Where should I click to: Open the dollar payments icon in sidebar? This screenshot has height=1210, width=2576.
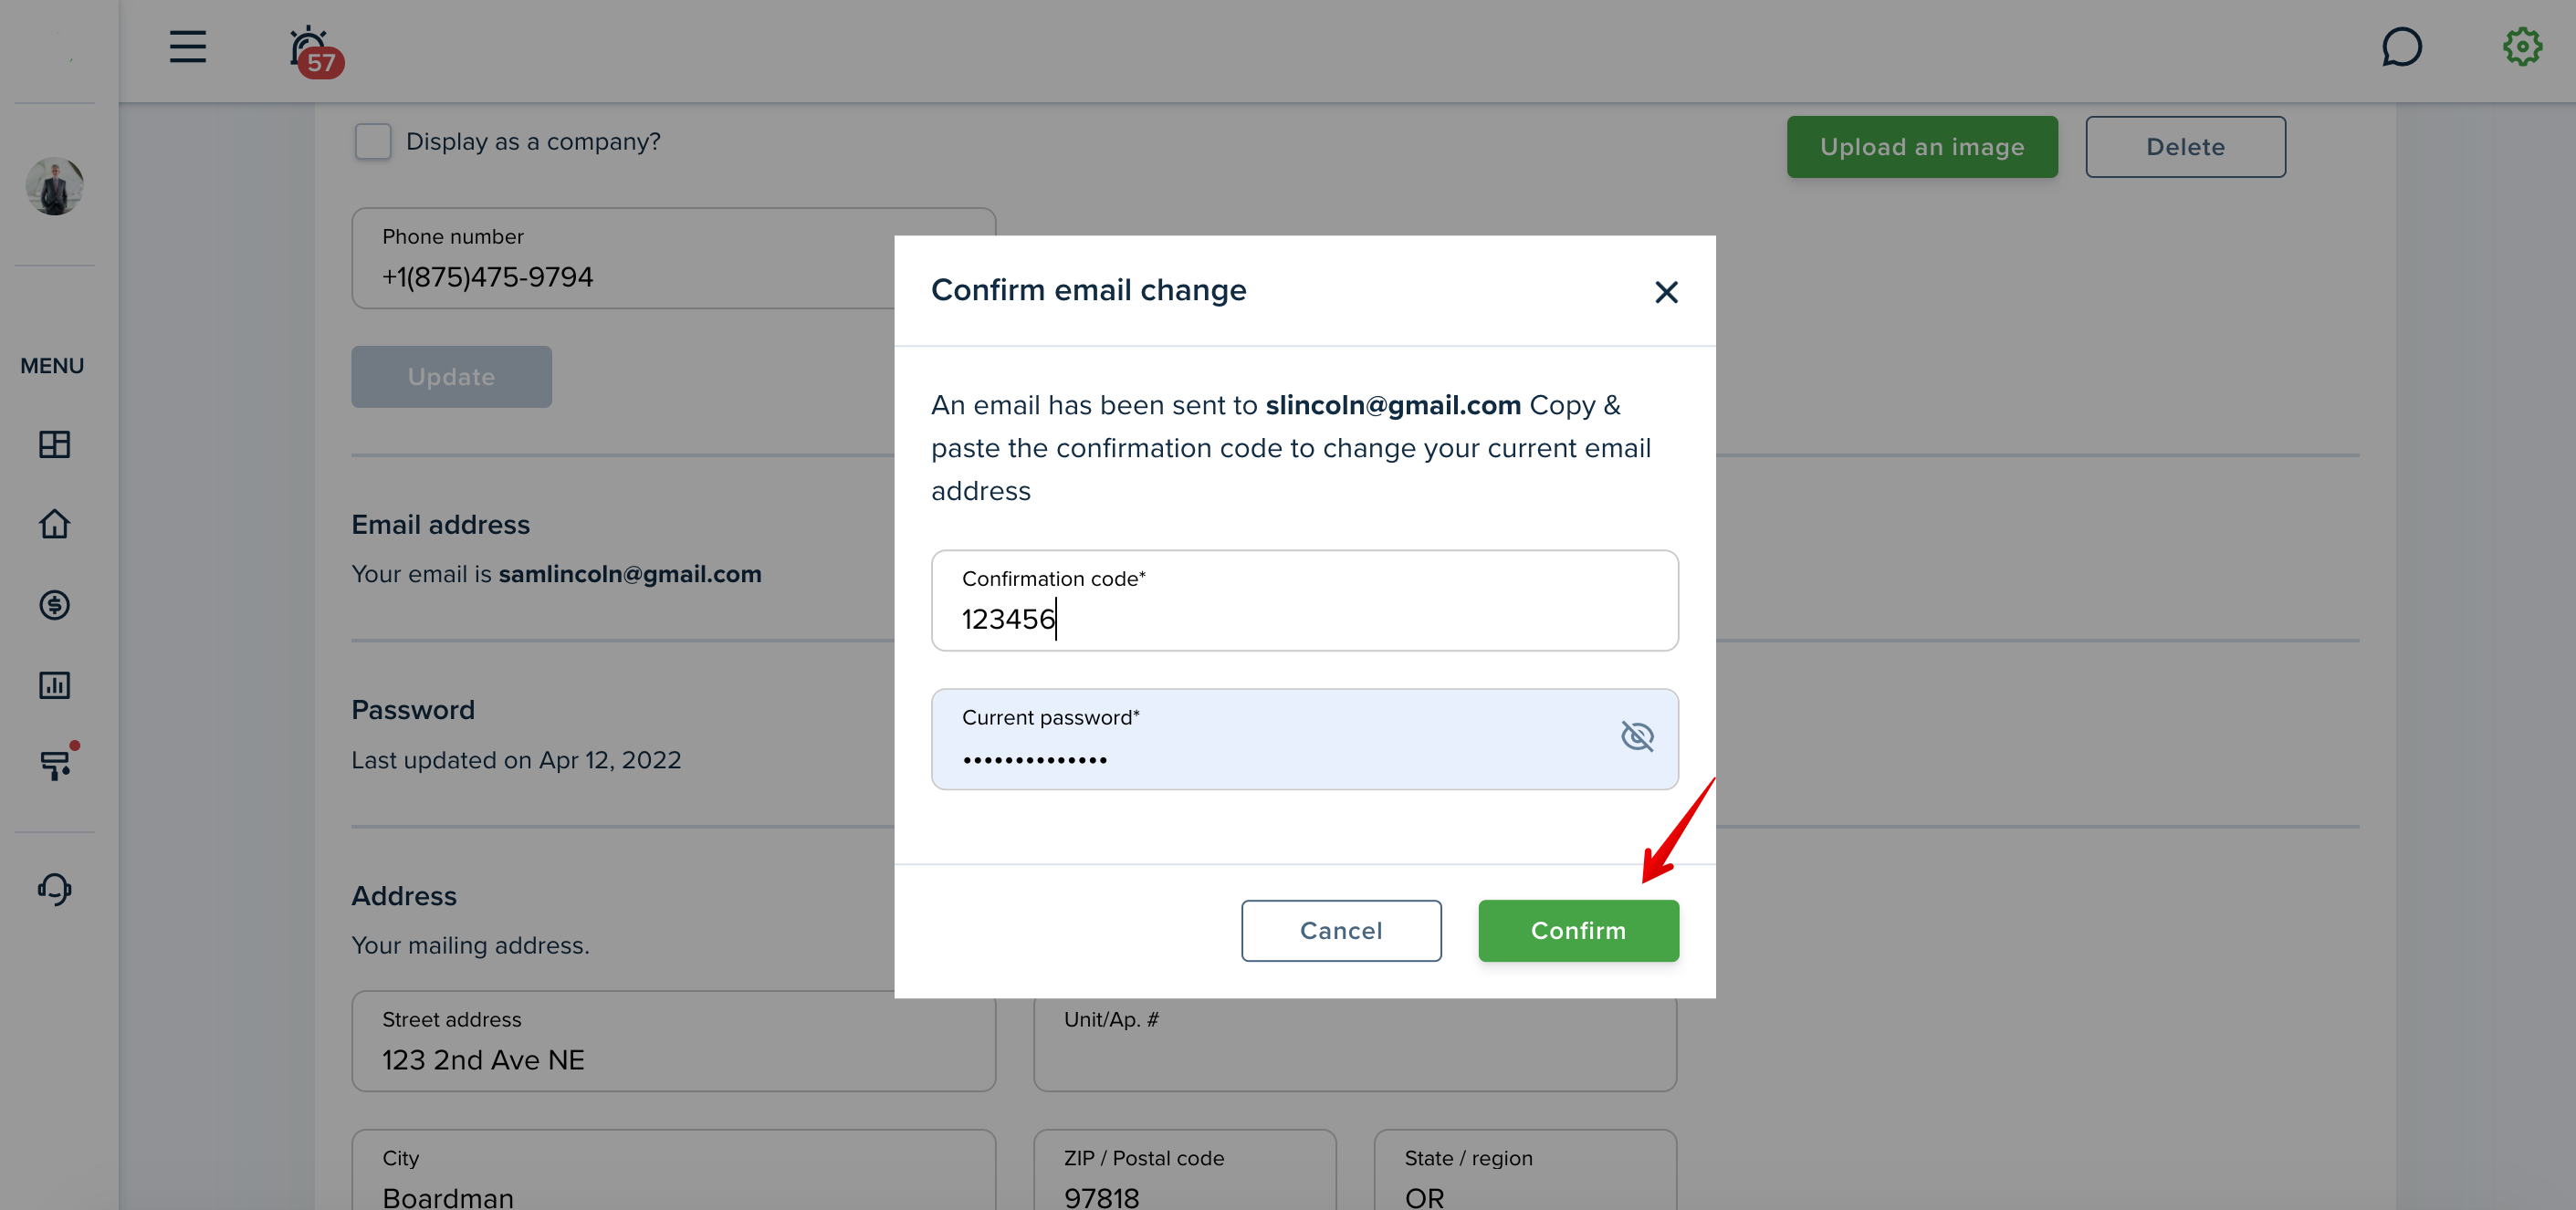click(x=54, y=604)
